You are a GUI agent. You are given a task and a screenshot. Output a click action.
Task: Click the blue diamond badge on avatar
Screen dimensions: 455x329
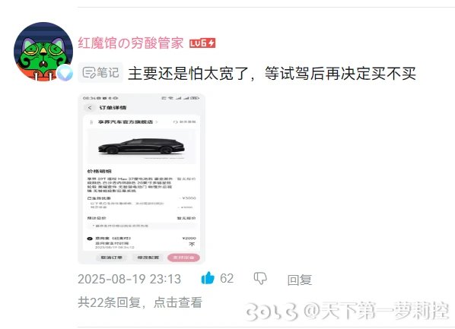point(65,73)
